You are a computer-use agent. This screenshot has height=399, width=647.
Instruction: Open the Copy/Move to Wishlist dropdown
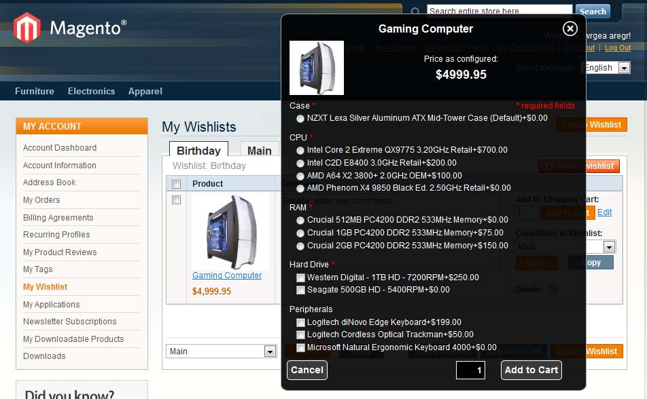[566, 246]
